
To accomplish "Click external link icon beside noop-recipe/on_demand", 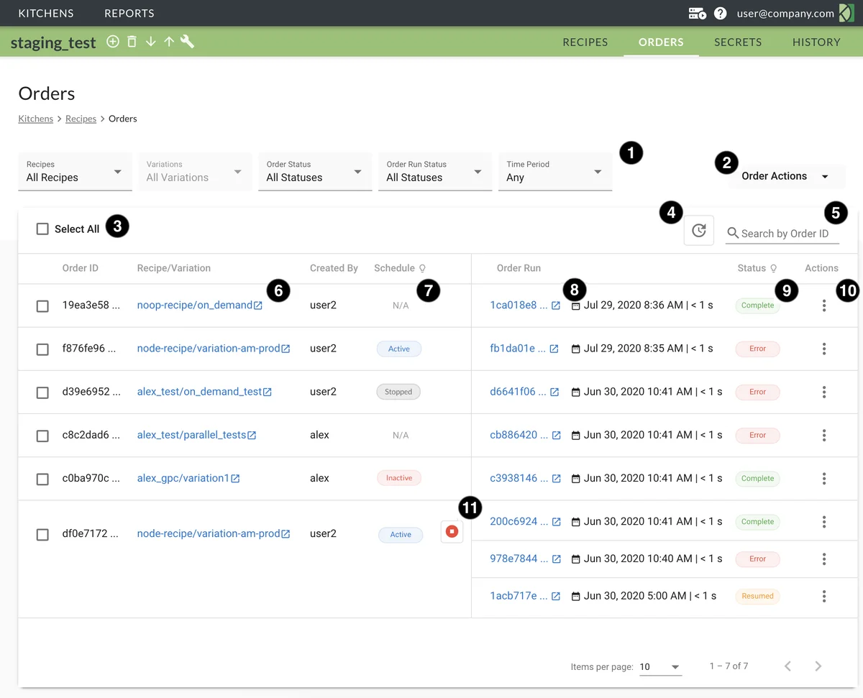I will (x=258, y=306).
